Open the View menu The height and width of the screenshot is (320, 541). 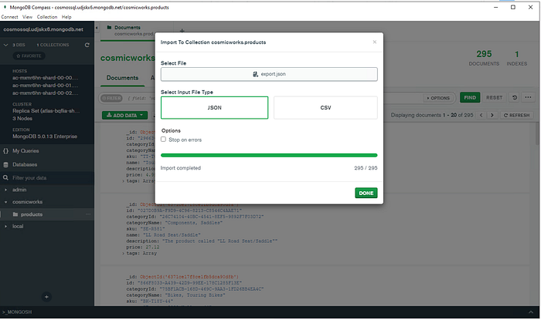(27, 17)
